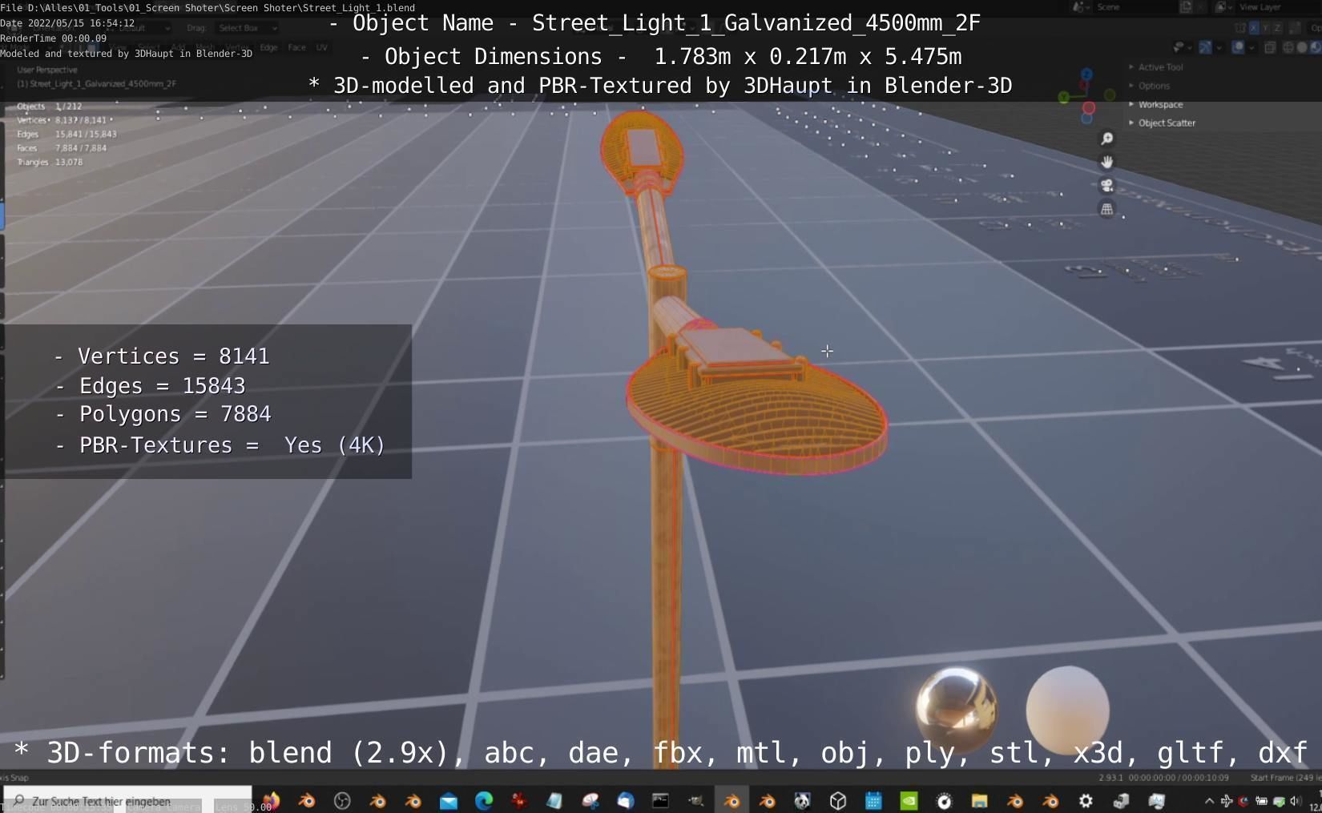Open the Drag Select Box dropdown
Screen dimensions: 1322x813
[247, 28]
